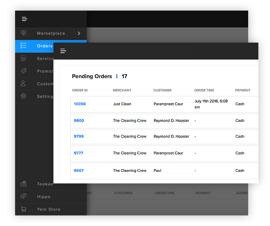Open the Marketplace menu item
This screenshot has width=270, height=226.
click(x=51, y=34)
